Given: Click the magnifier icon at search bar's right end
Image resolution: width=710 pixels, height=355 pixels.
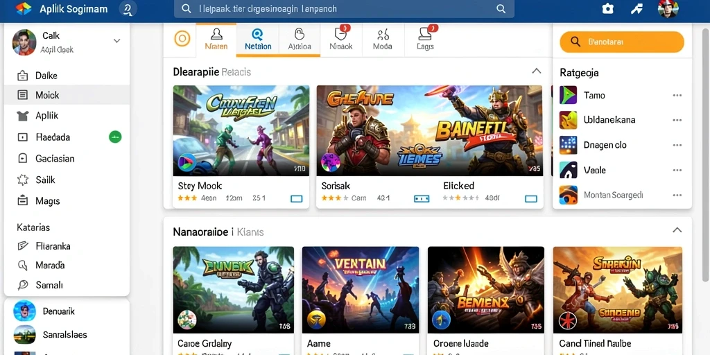Looking at the screenshot, I should pyautogui.click(x=501, y=8).
